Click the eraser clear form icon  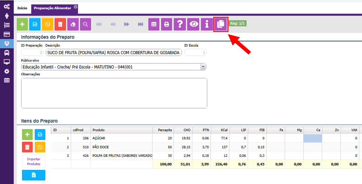tap(73, 24)
